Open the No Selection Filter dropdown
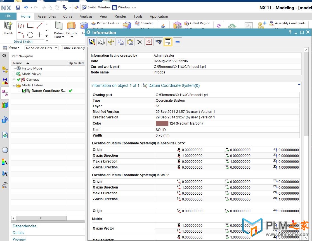The height and width of the screenshot is (241, 312). click(x=41, y=48)
